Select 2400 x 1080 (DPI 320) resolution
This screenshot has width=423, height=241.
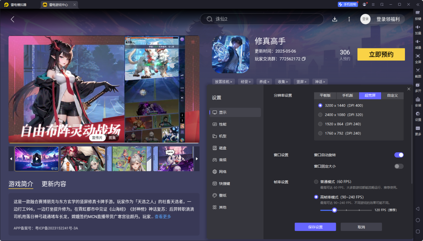click(x=340, y=115)
